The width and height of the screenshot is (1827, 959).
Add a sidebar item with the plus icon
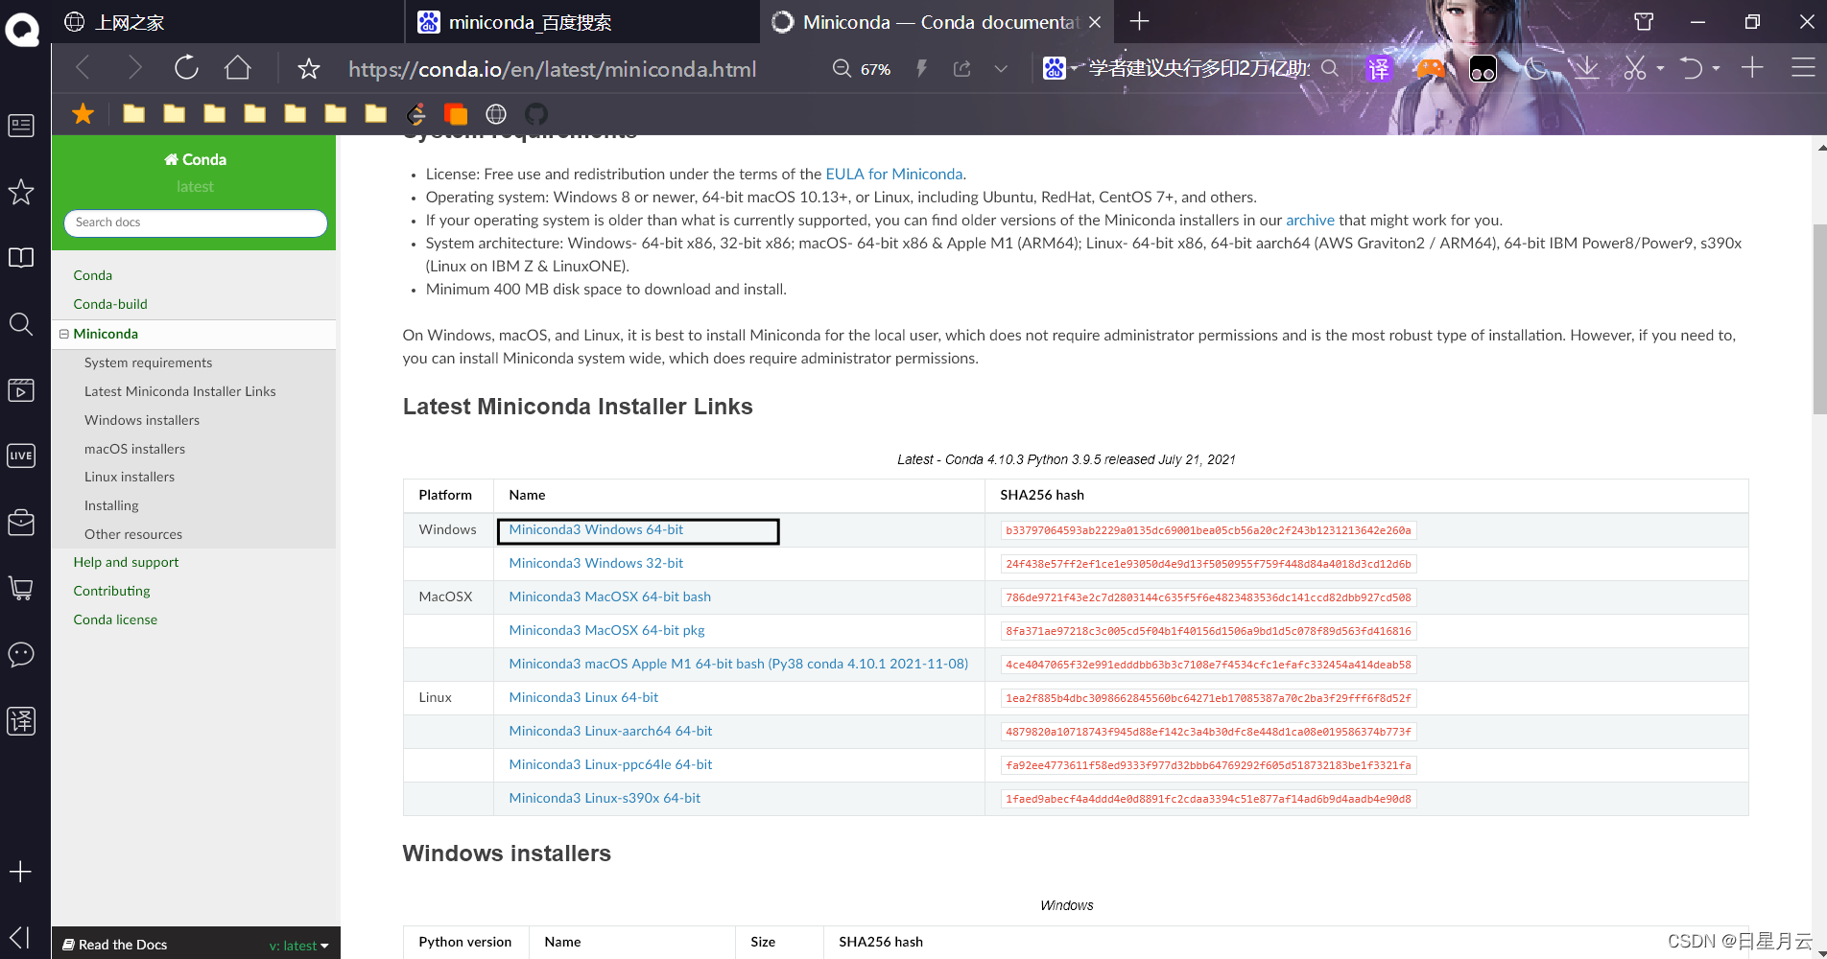click(x=20, y=872)
